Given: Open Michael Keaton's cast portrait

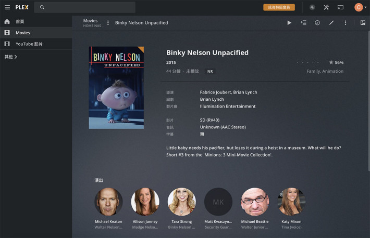Looking at the screenshot, I should point(108,202).
